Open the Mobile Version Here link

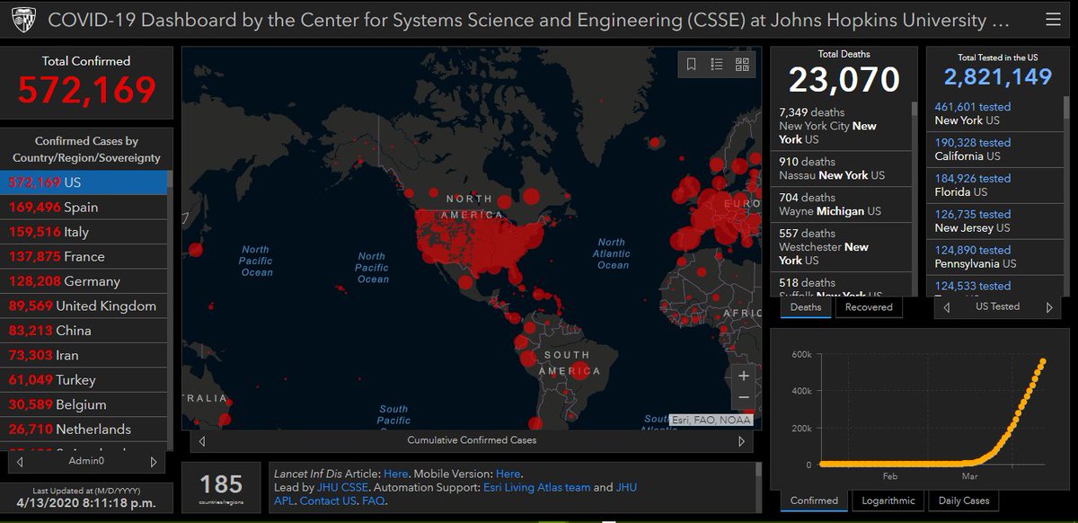point(508,474)
